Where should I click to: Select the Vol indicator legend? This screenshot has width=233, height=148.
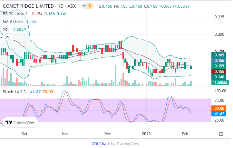5,29
